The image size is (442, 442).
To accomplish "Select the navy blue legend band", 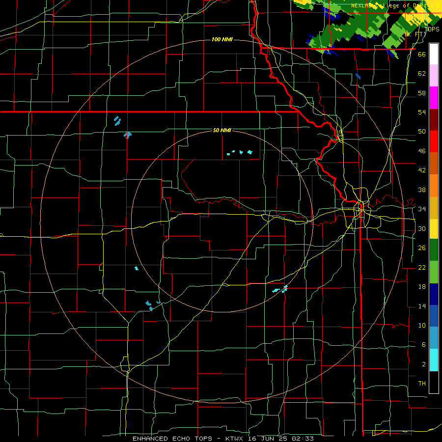I will click(x=434, y=294).
